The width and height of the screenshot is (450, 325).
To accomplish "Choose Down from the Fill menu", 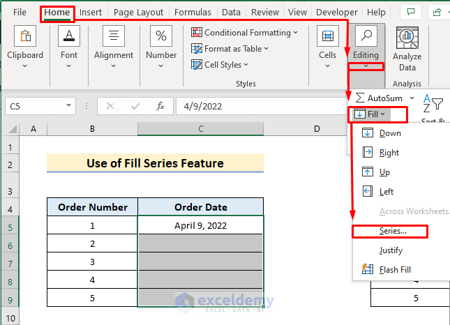I will coord(401,133).
